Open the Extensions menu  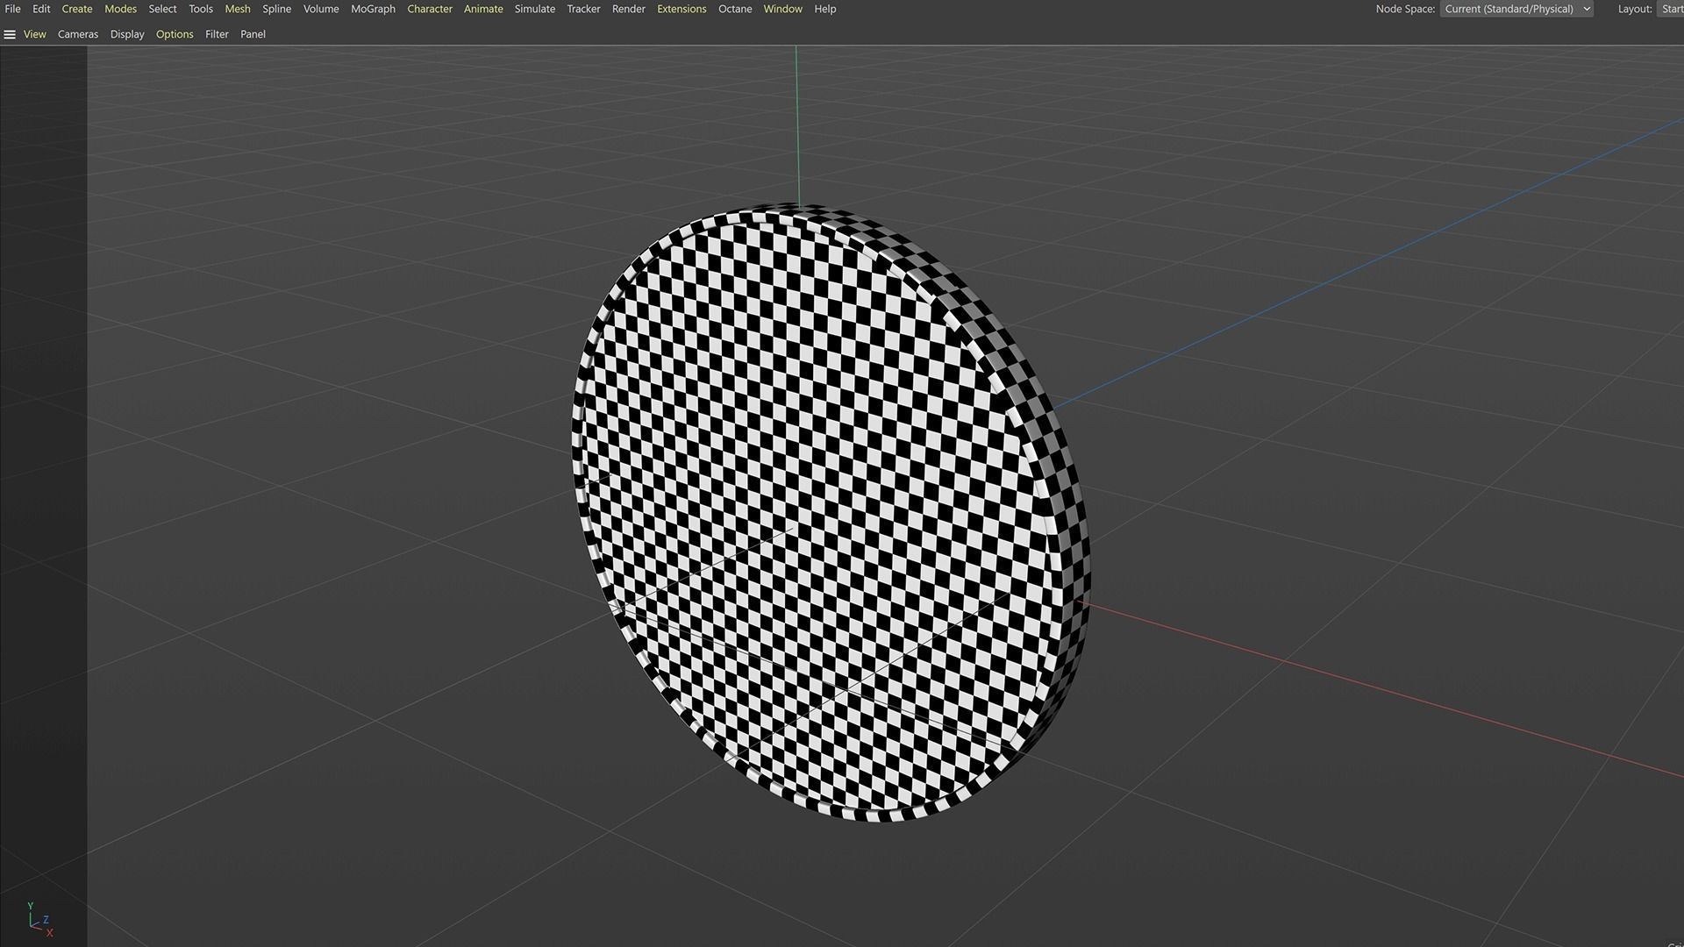tap(681, 9)
